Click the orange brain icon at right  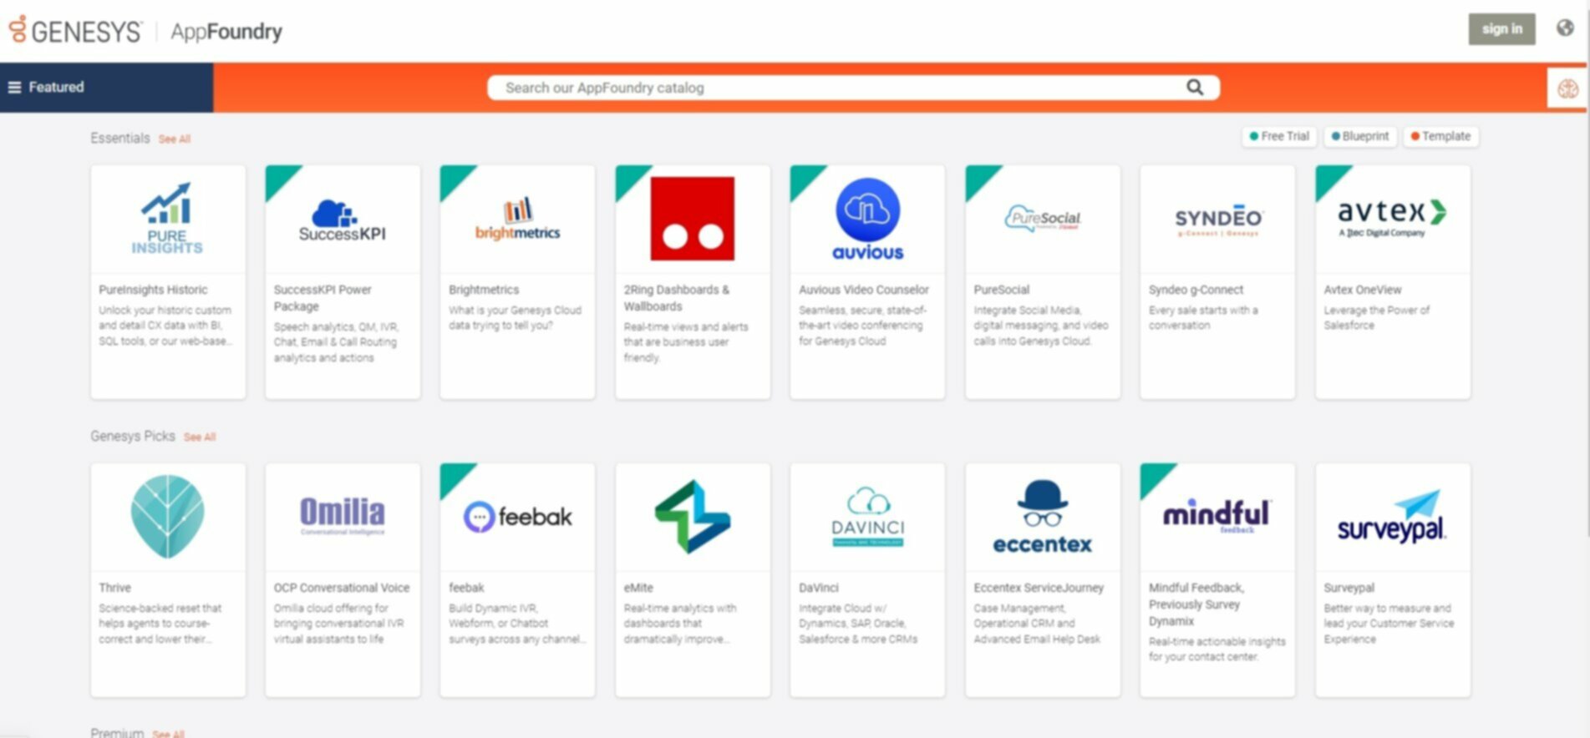1567,88
